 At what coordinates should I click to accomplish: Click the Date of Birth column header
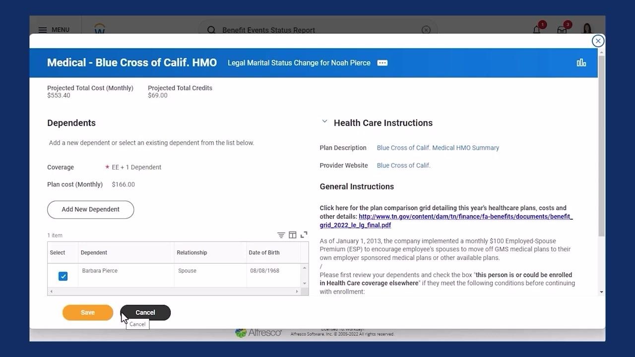[x=273, y=252]
